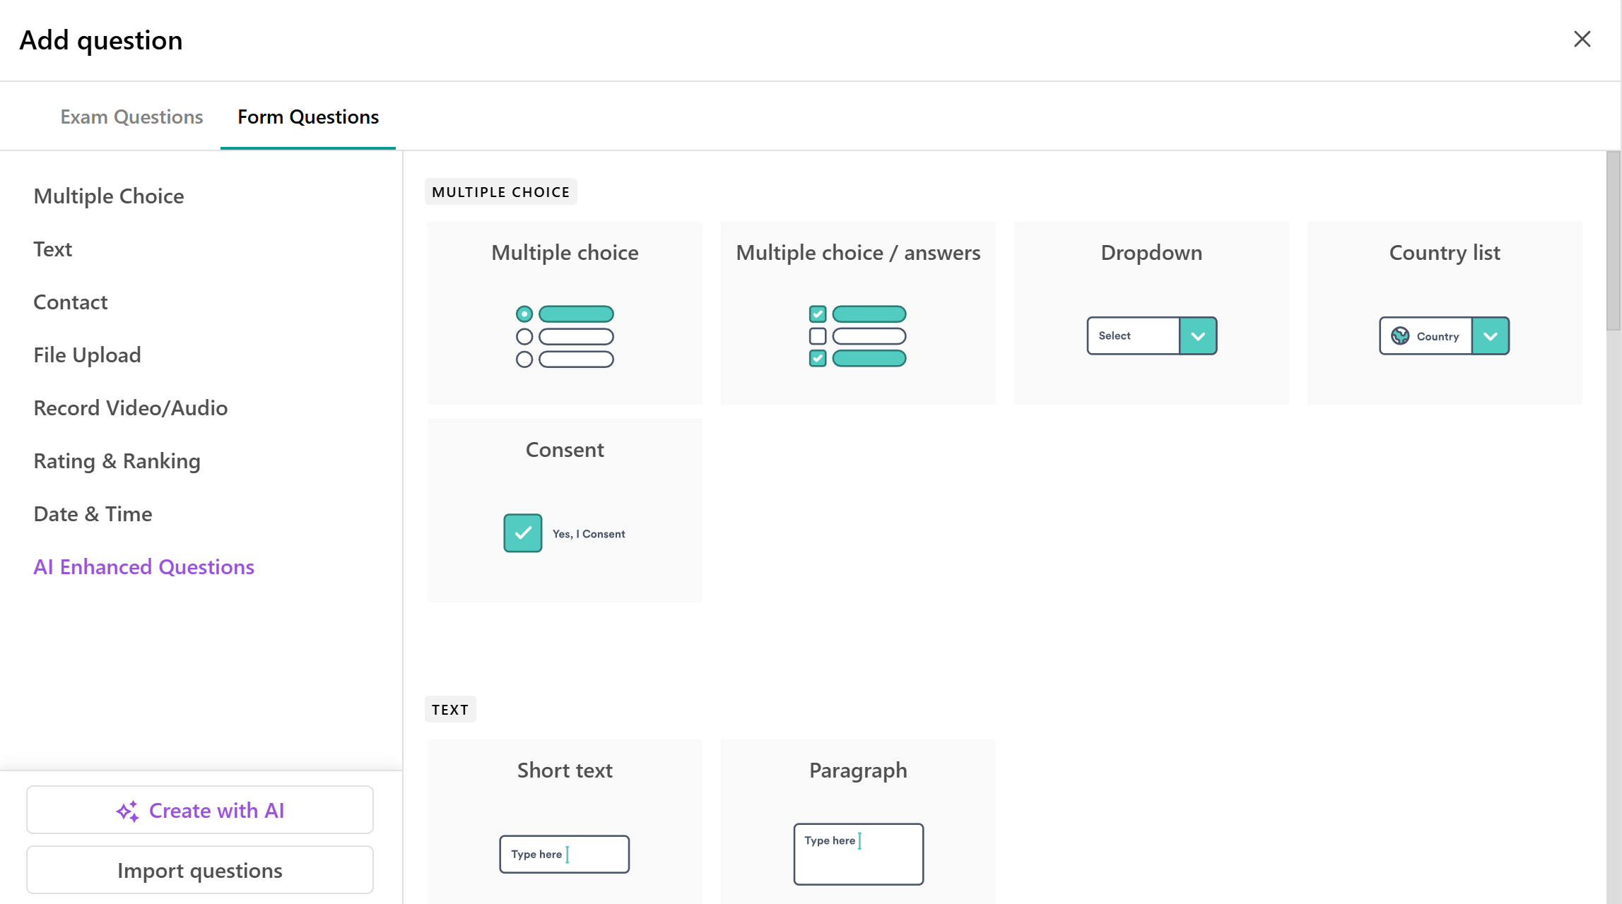Close the Add question dialog

[x=1582, y=39]
